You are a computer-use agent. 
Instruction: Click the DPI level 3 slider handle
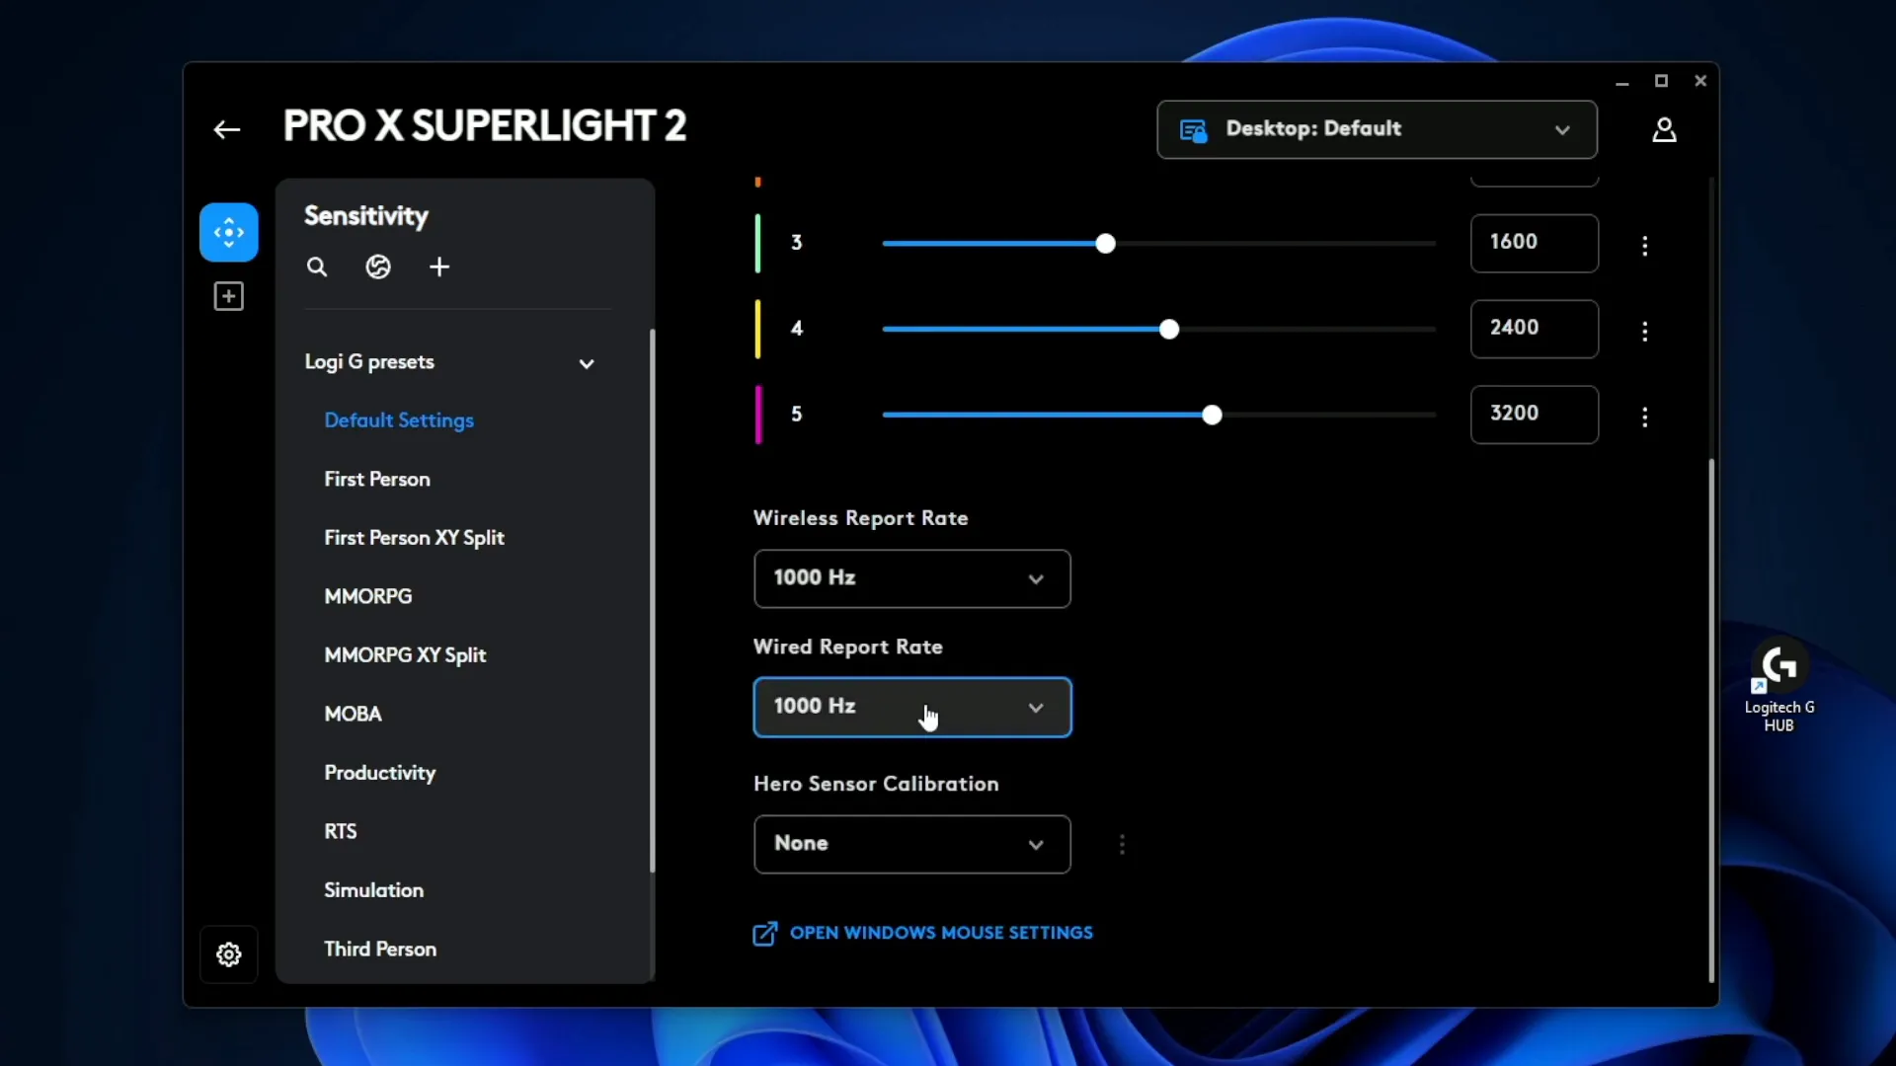[1105, 244]
